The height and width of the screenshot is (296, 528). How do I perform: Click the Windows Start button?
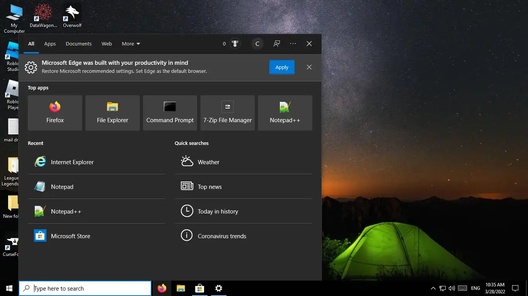pyautogui.click(x=9, y=288)
